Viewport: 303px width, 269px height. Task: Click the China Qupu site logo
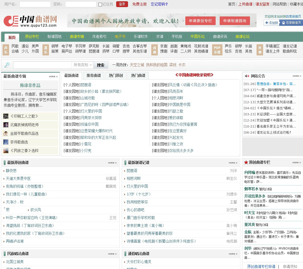[30, 21]
